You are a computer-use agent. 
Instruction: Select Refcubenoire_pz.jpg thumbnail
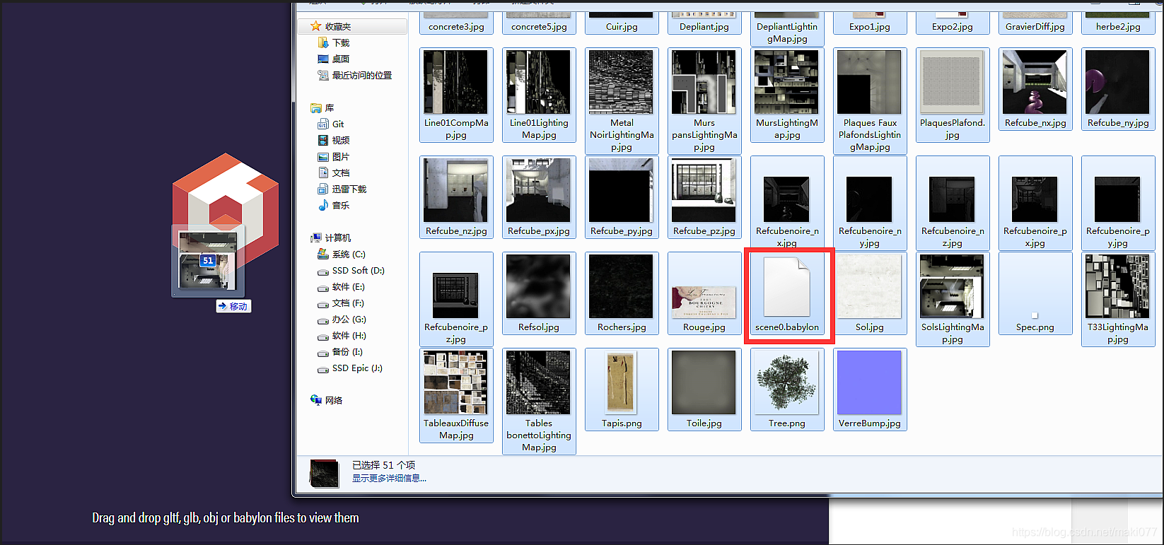click(x=456, y=297)
